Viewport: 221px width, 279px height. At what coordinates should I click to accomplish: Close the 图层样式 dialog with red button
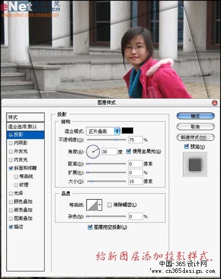click(214, 103)
